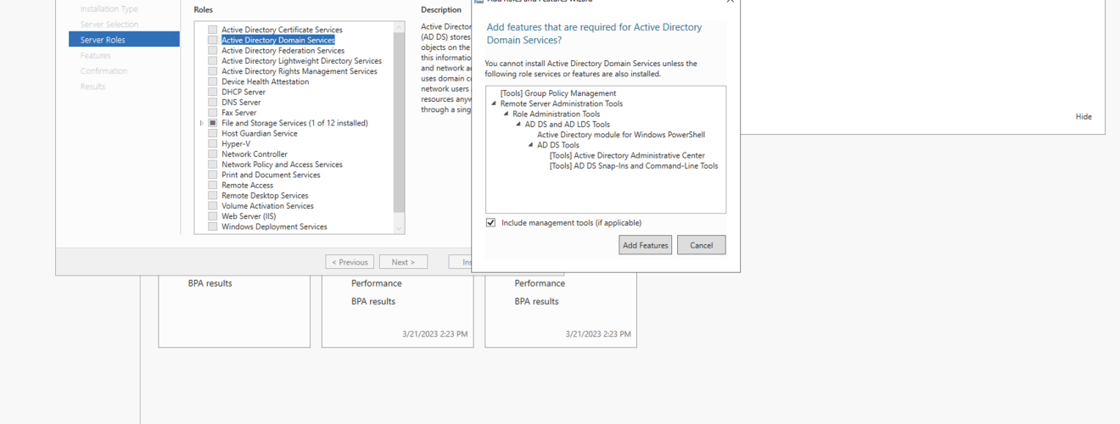Select Active Directory Rights Management Services row
1120x424 pixels.
click(300, 71)
